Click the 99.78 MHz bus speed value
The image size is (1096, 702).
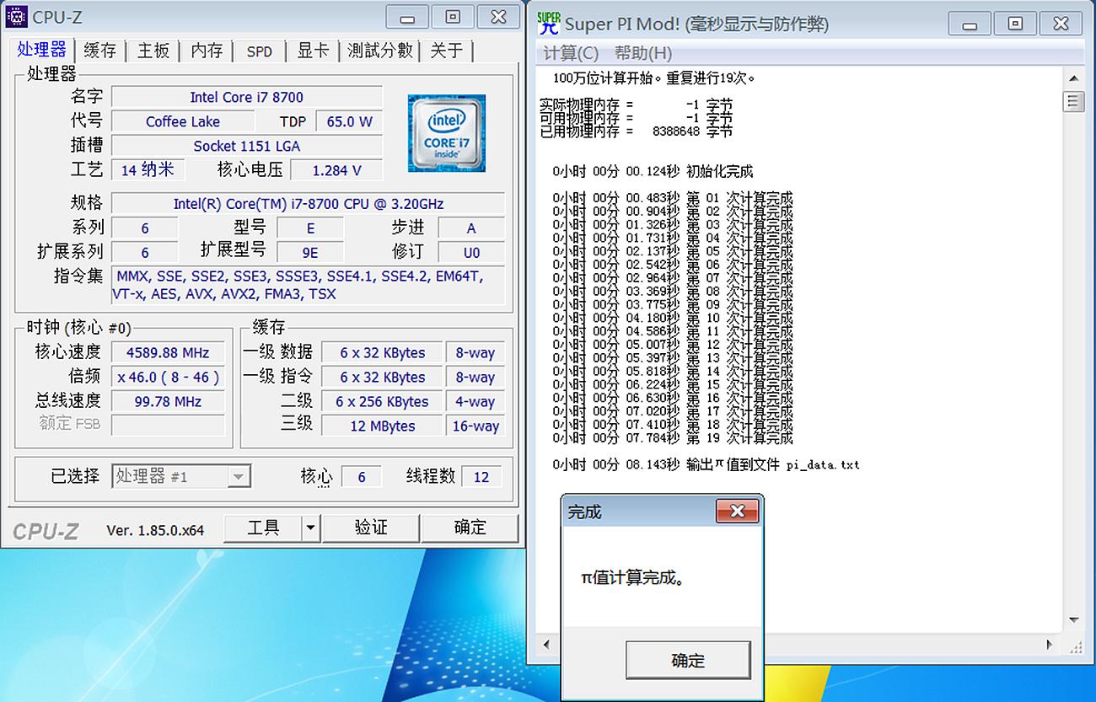tap(168, 402)
